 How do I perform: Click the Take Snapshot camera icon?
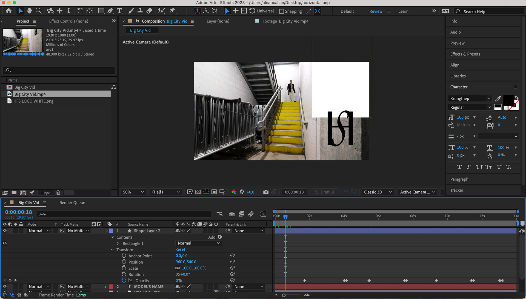[266, 192]
